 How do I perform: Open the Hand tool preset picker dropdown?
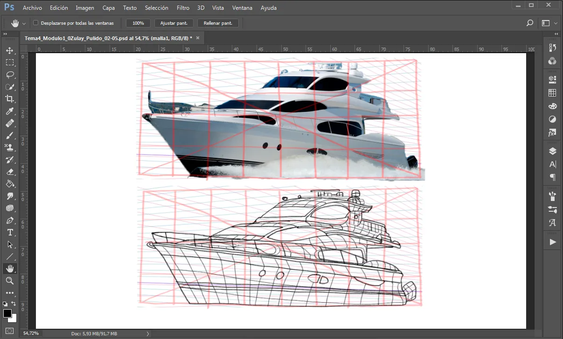[24, 23]
